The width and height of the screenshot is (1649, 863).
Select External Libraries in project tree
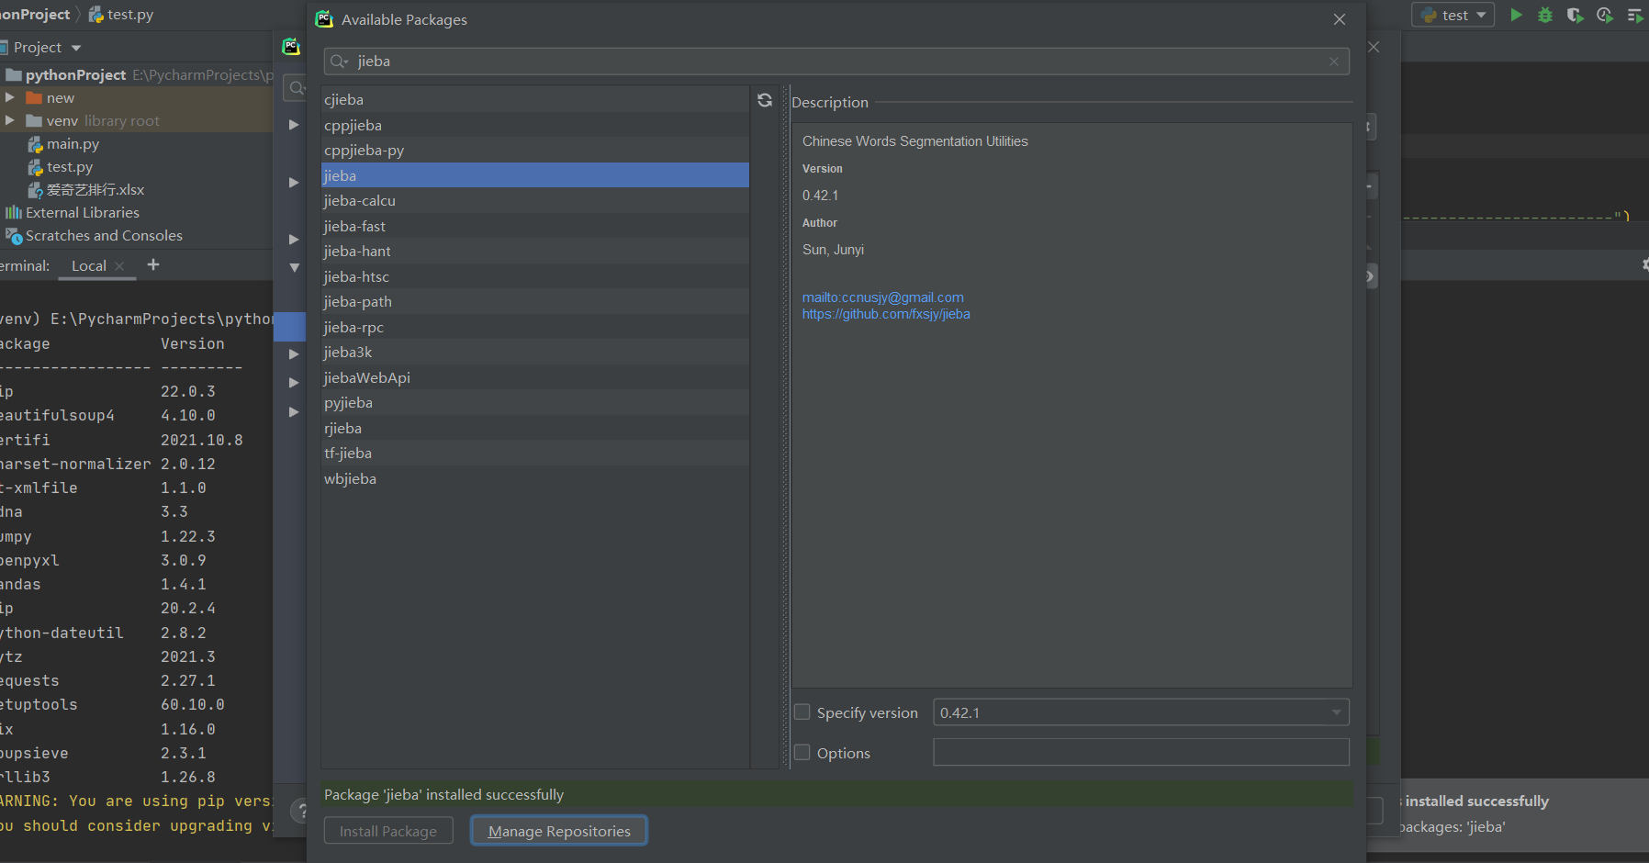click(82, 213)
